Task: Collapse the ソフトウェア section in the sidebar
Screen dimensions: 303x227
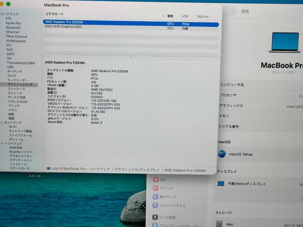Action: [x=2, y=143]
